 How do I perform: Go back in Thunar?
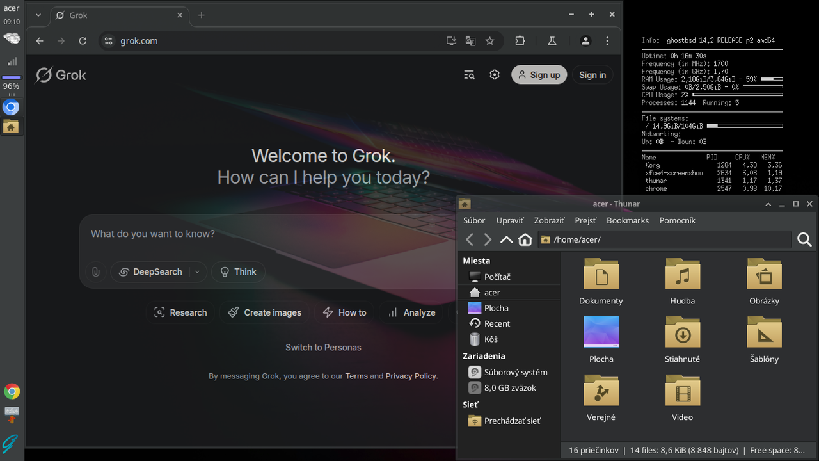pyautogui.click(x=470, y=239)
